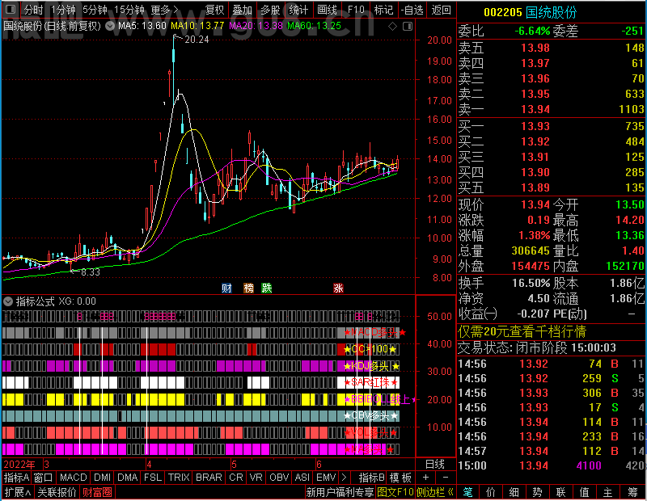Expand more indicators with the > arrow

(x=344, y=478)
